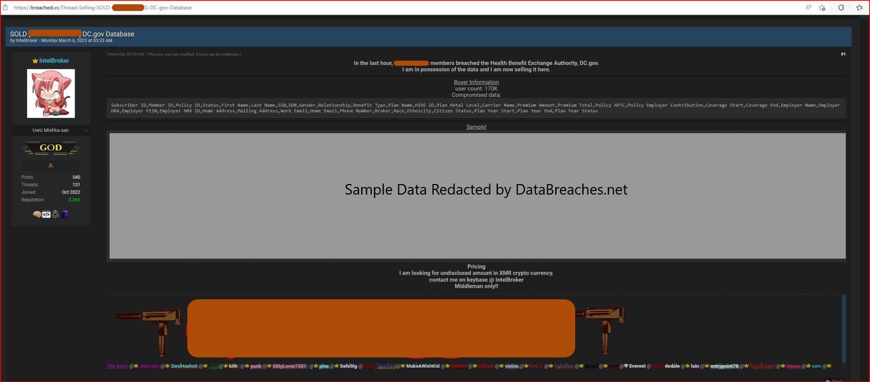This screenshot has width=870, height=382.
Task: Click reputation value 2,265
Action: click(x=74, y=200)
